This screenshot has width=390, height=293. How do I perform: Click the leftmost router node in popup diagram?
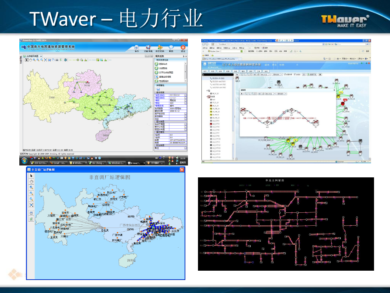[243, 110]
